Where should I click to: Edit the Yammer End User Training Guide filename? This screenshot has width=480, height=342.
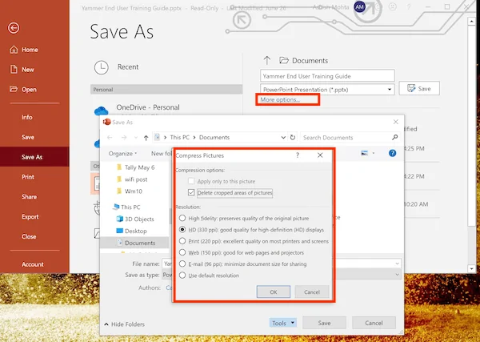pos(327,76)
